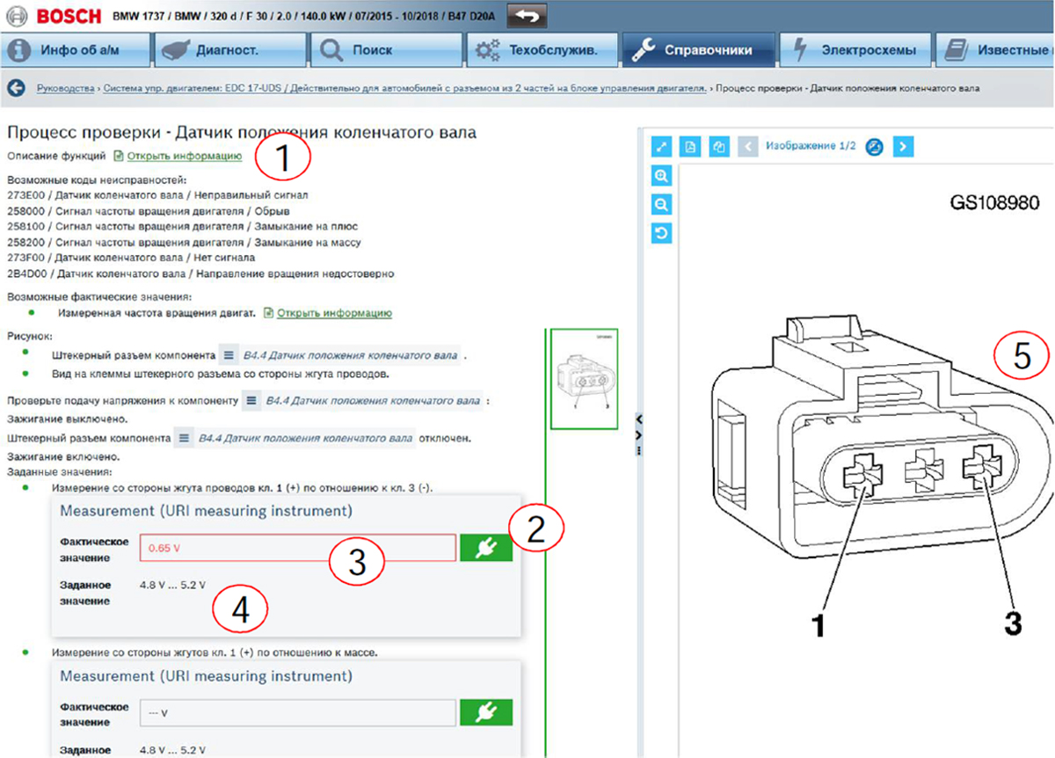The image size is (1055, 758).
Task: Click the empty actual value field showing --- V
Action: pos(297,712)
